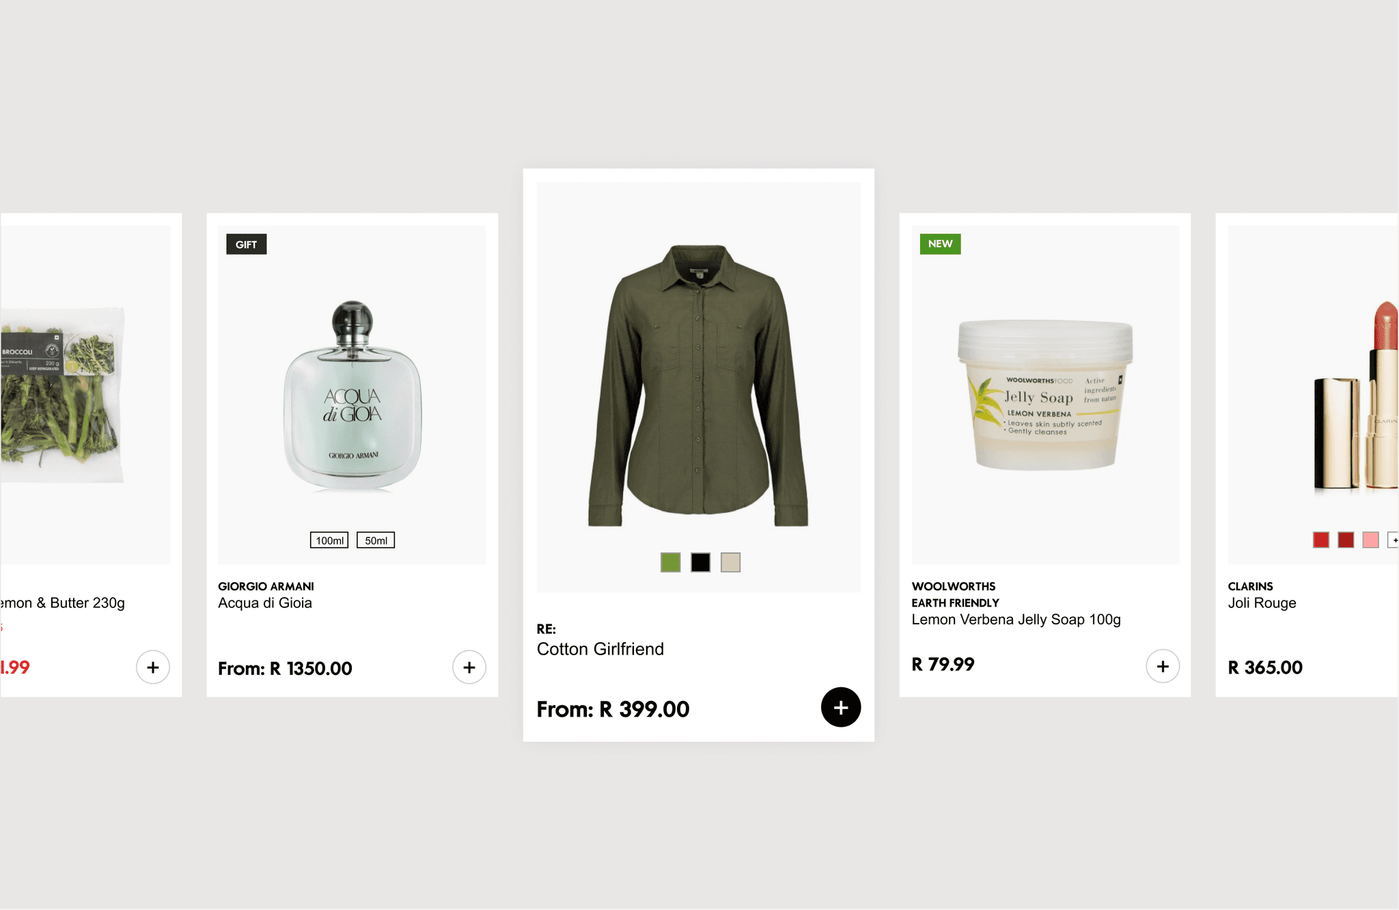Add Cotton Girlfriend shirt with black plus

click(x=841, y=707)
